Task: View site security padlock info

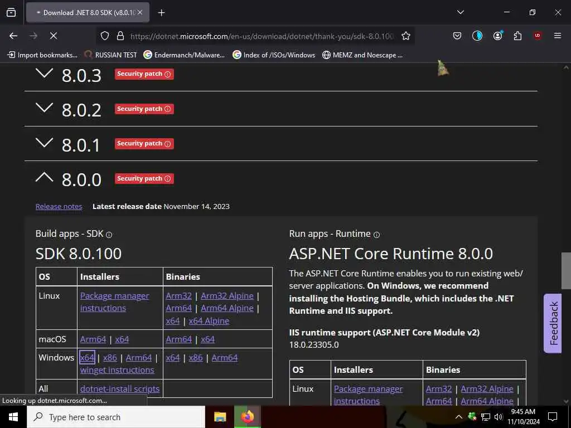Action: click(120, 36)
